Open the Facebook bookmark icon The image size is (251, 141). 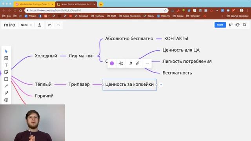tap(40, 16)
